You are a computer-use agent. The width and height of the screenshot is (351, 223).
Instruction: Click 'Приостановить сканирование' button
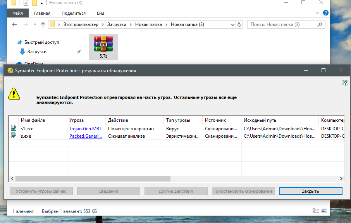click(x=243, y=191)
